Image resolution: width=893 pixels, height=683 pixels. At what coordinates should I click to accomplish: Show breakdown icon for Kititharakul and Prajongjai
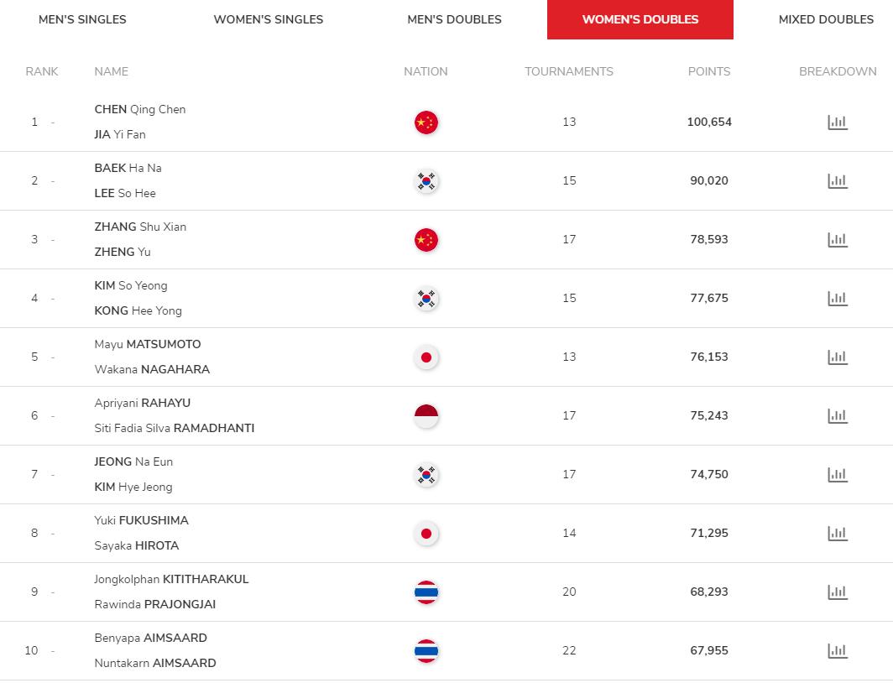pyautogui.click(x=838, y=592)
